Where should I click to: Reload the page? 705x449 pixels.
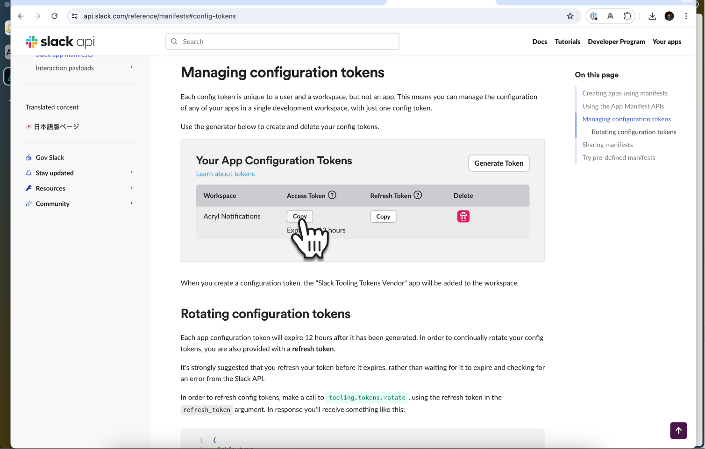tap(54, 16)
